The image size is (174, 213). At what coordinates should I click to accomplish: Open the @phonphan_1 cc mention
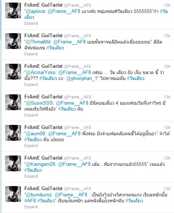pyautogui.click(x=82, y=78)
